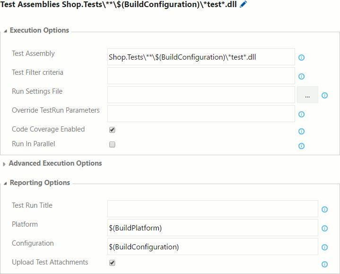Focus the Test Filter criteria field
The image size is (340, 274).
coord(201,76)
